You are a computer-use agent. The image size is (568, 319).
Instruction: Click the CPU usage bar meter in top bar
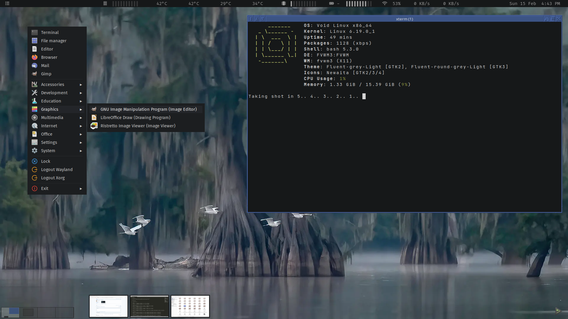coord(126,4)
